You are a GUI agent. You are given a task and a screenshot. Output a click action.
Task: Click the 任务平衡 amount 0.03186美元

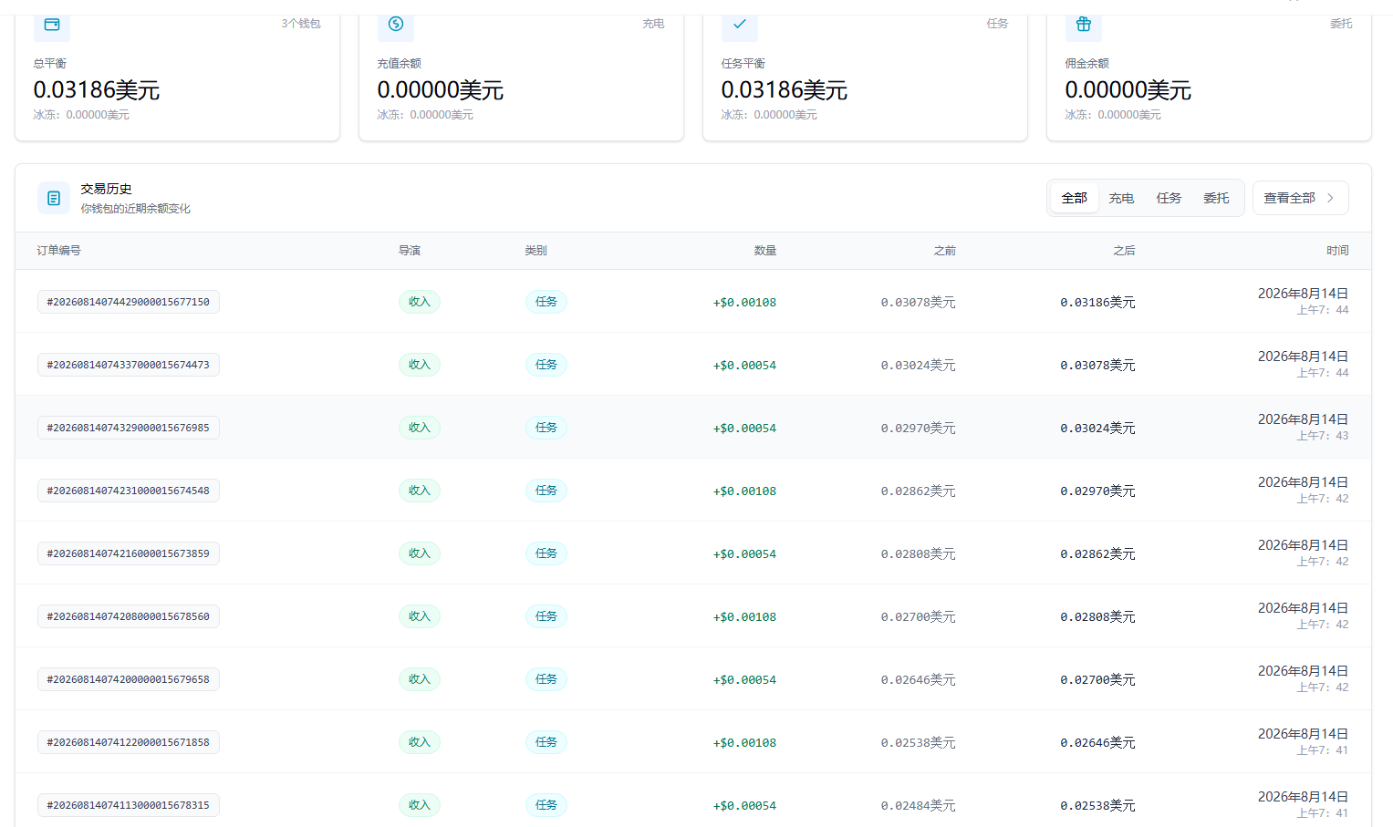point(785,90)
